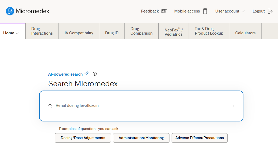Viewport: 278px width, 147px height.
Task: Click the Micromedex logo icon
Action: (10, 11)
